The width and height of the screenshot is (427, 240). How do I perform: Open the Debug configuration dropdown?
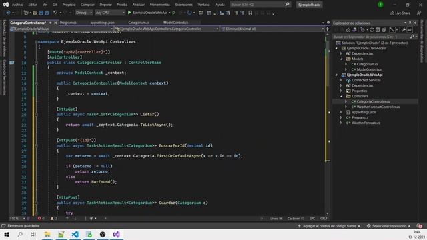pyautogui.click(x=83, y=13)
